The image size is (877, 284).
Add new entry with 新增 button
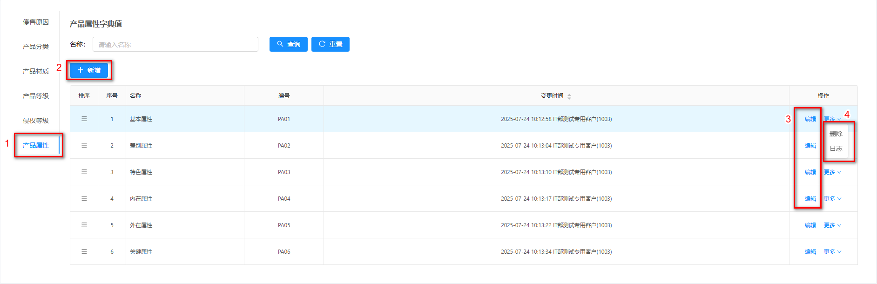89,70
